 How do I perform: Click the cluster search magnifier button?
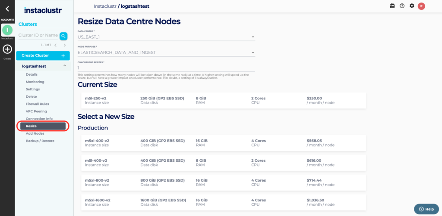pyautogui.click(x=63, y=36)
